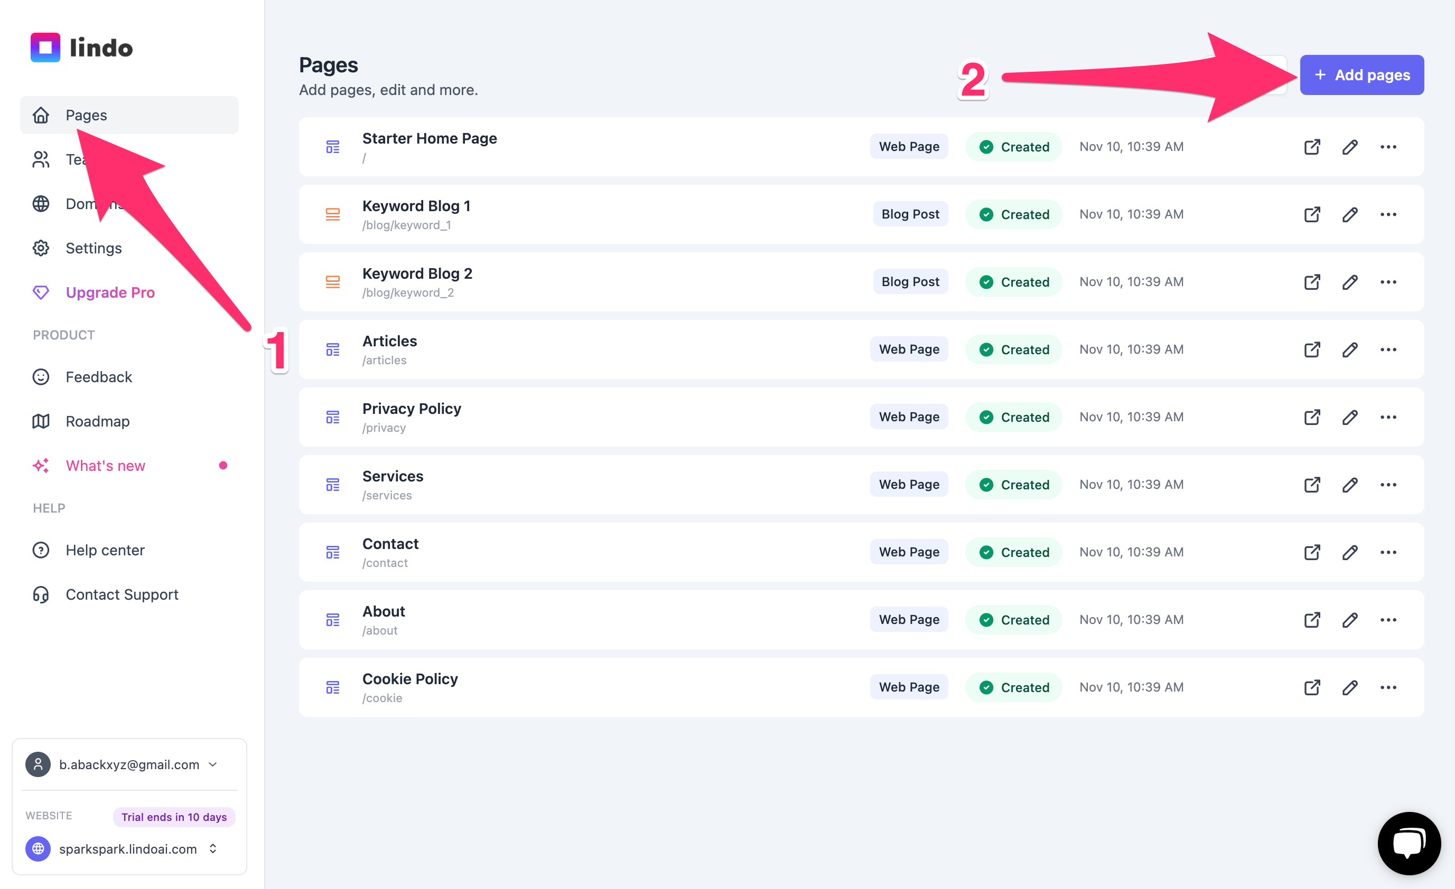Edit Articles page pencil icon
Screen dimensions: 1455x889
coord(1350,349)
